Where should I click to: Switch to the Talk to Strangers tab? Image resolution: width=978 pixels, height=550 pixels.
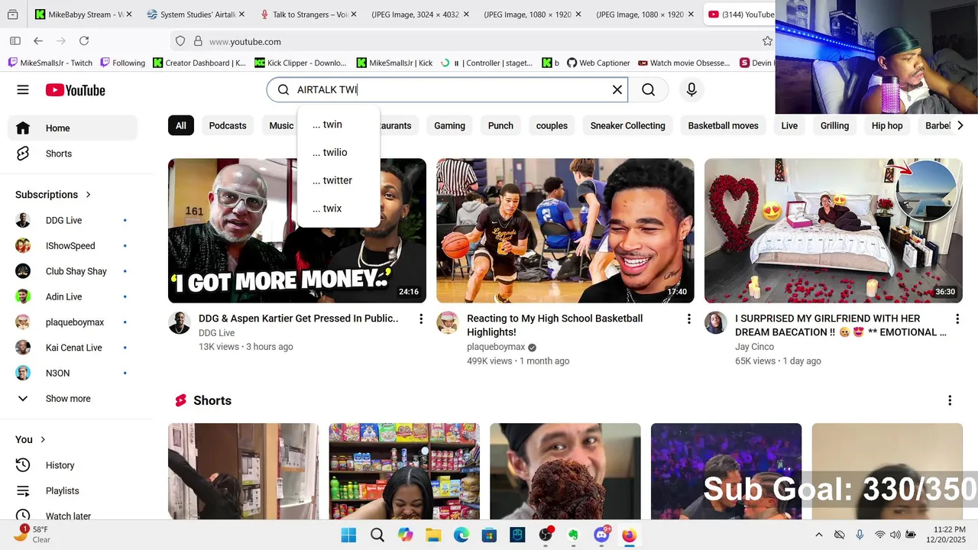309,15
